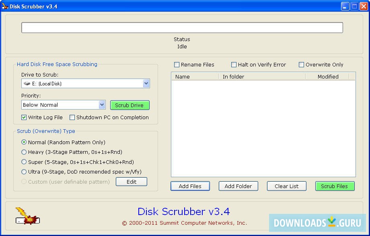The width and height of the screenshot is (370, 236).
Task: Click the Disk Scrubber title bar icon
Action: click(6, 6)
